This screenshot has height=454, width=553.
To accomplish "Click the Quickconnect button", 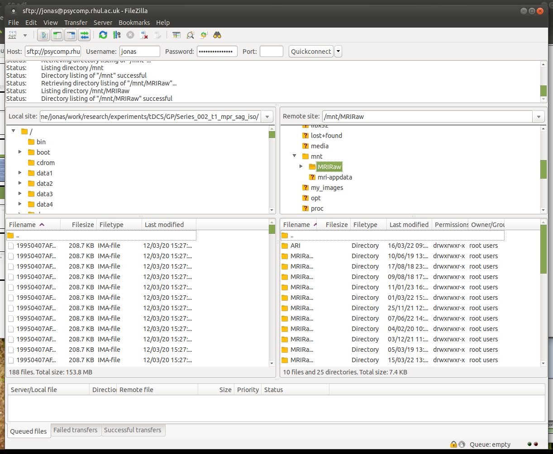I will 311,52.
